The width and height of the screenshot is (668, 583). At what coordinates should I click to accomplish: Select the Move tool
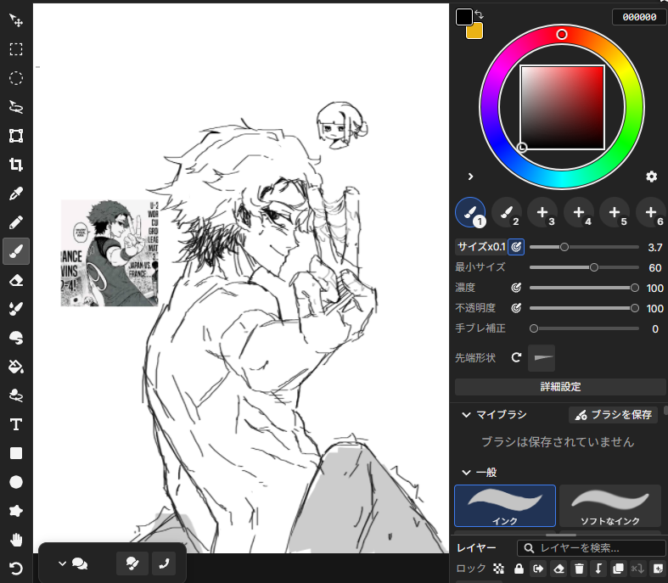point(16,20)
